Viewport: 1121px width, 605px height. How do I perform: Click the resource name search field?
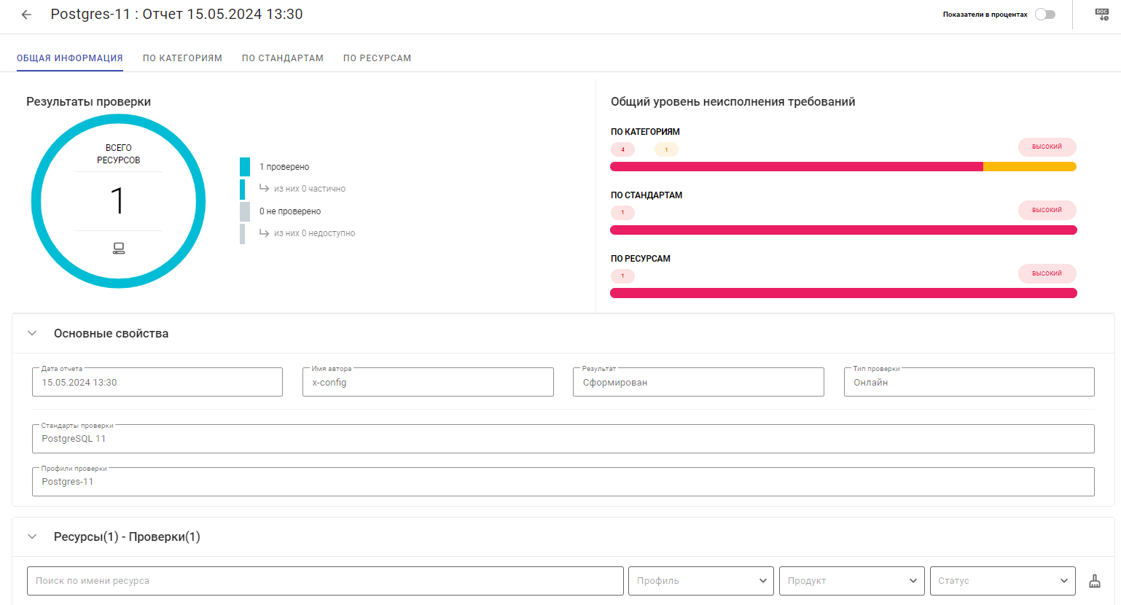pyautogui.click(x=325, y=581)
